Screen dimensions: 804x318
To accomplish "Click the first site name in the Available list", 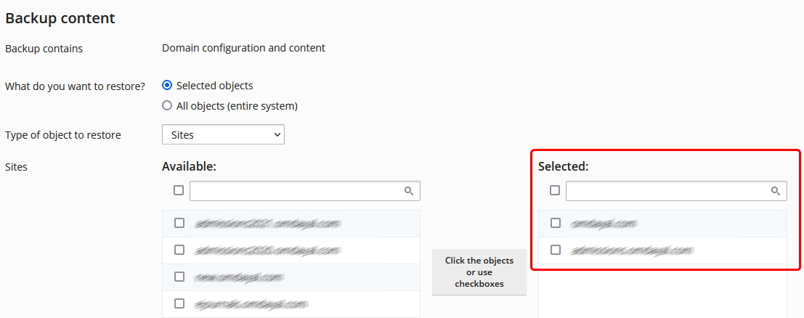I will click(267, 224).
